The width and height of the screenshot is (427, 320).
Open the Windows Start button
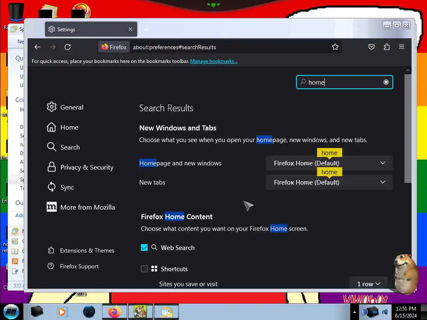[11, 312]
